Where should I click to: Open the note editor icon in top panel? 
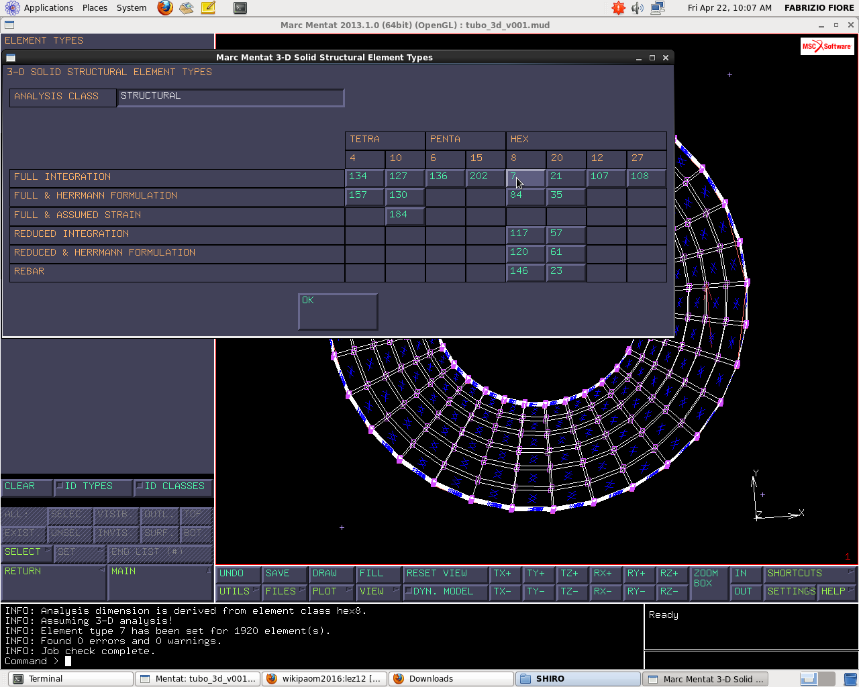[x=208, y=8]
